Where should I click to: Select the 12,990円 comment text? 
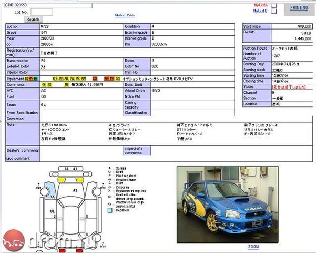click(x=95, y=85)
